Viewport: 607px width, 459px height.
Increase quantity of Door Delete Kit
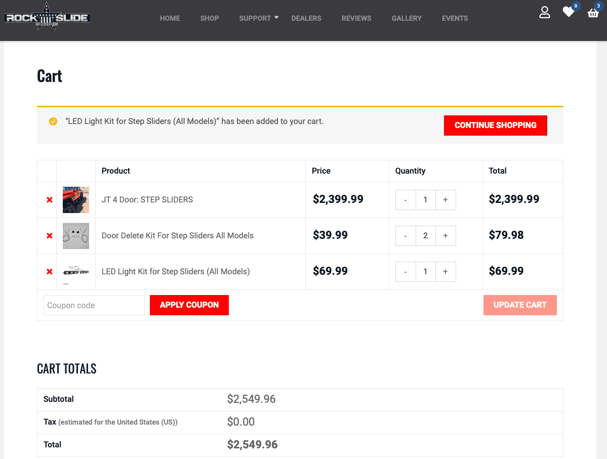(446, 236)
